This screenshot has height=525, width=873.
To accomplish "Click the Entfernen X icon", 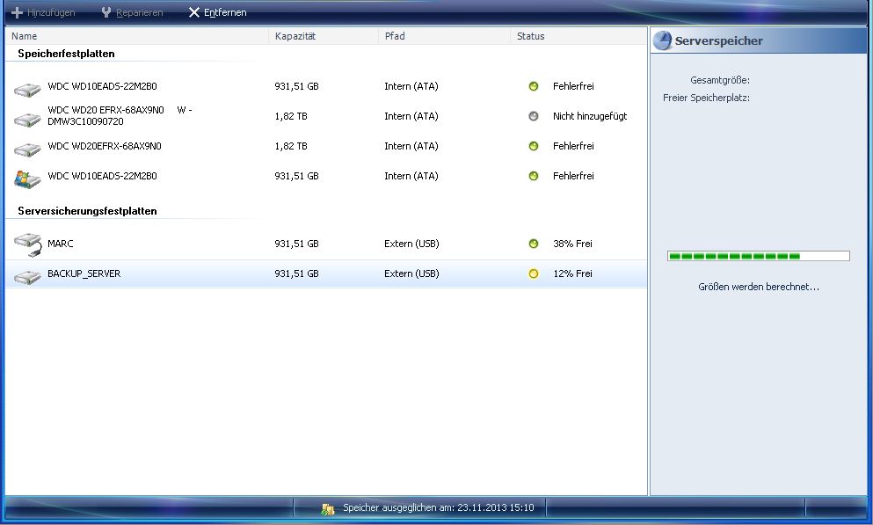I will pyautogui.click(x=194, y=13).
